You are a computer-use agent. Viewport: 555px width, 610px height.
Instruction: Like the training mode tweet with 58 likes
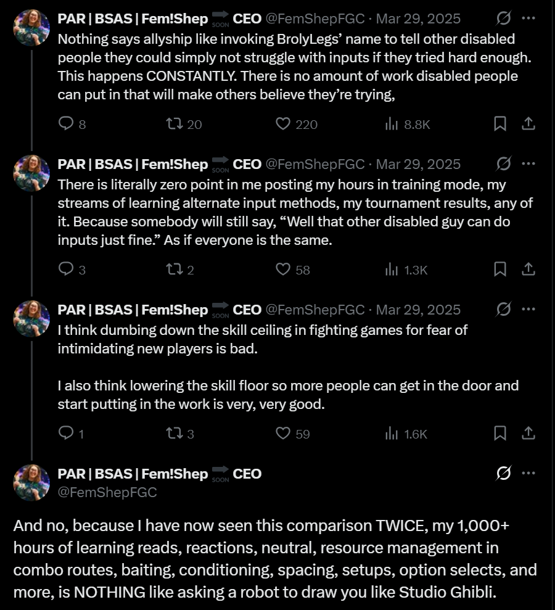click(x=283, y=269)
